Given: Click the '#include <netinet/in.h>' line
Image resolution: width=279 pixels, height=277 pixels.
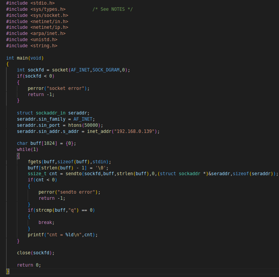Looking at the screenshot, I should pyautogui.click(x=37, y=22).
